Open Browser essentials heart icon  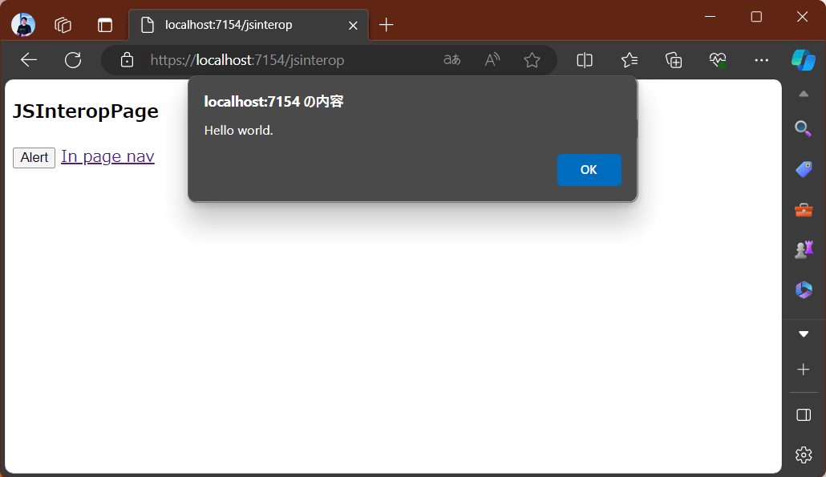718,60
